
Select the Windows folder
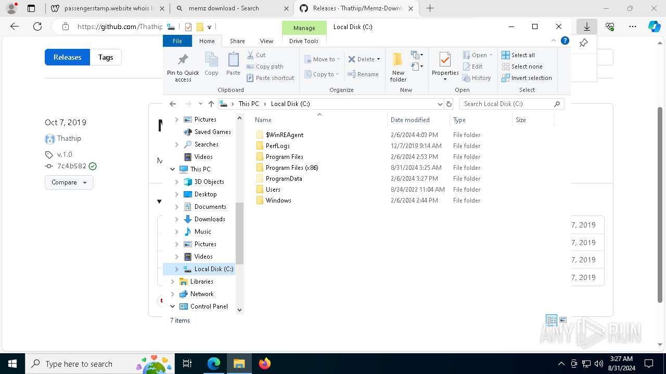pyautogui.click(x=278, y=201)
